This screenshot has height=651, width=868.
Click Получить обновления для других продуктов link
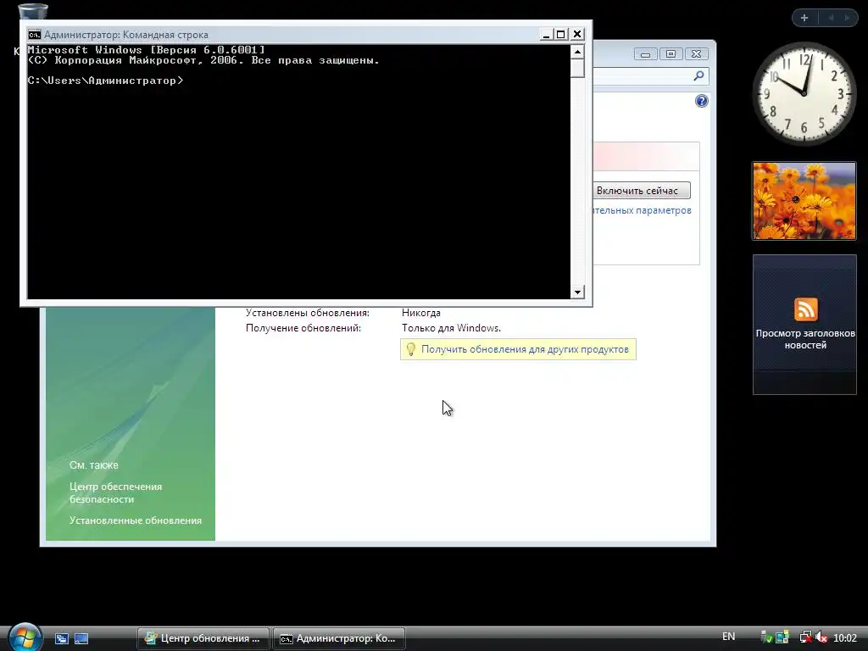[525, 349]
